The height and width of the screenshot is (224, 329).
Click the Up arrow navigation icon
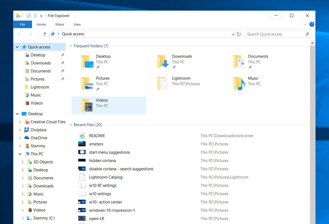coord(45,34)
